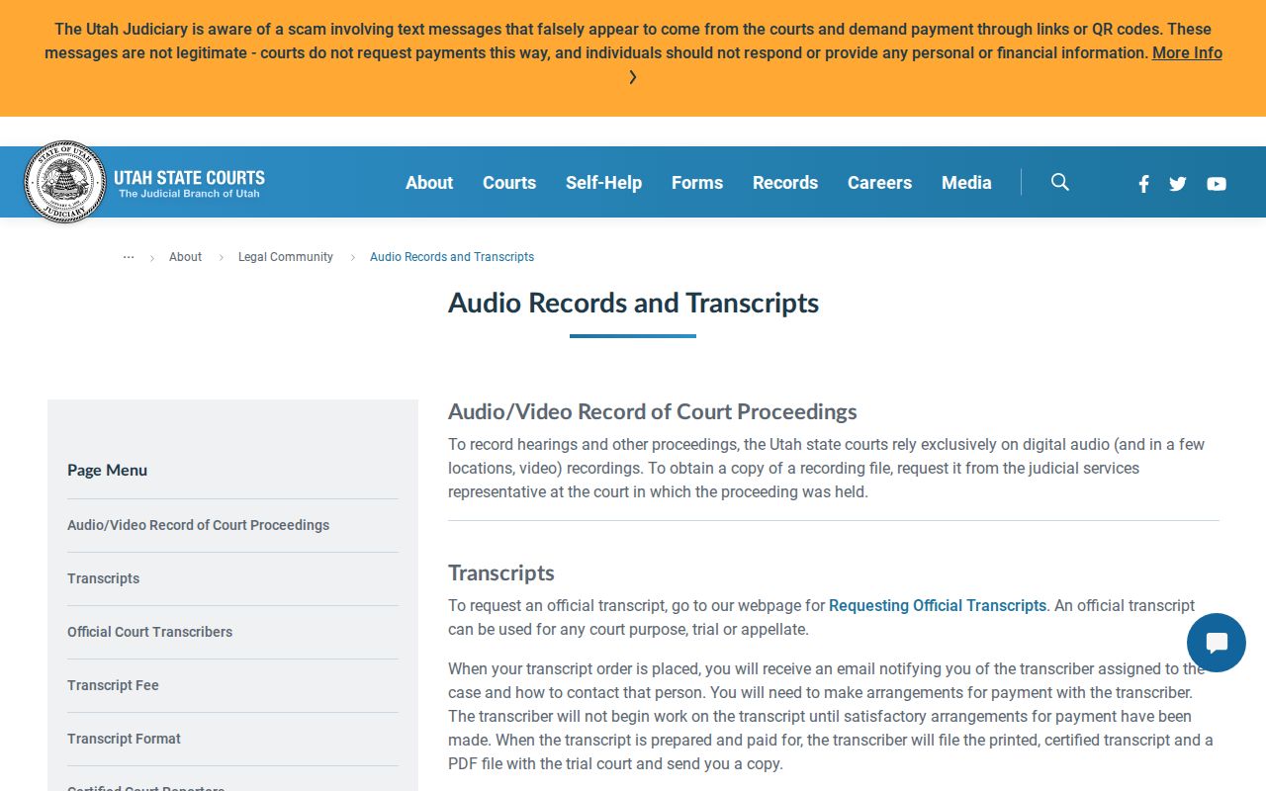Follow the More Info link in alert banner
The image size is (1266, 791).
[1187, 53]
